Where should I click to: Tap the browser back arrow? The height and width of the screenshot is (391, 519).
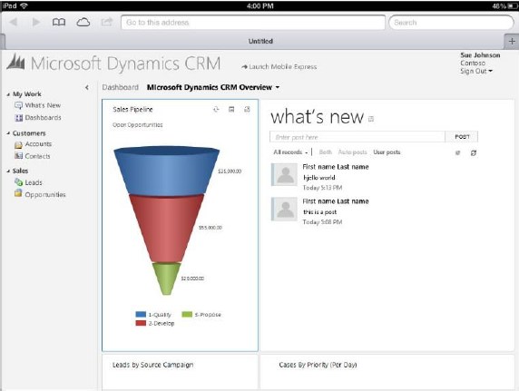[14, 22]
